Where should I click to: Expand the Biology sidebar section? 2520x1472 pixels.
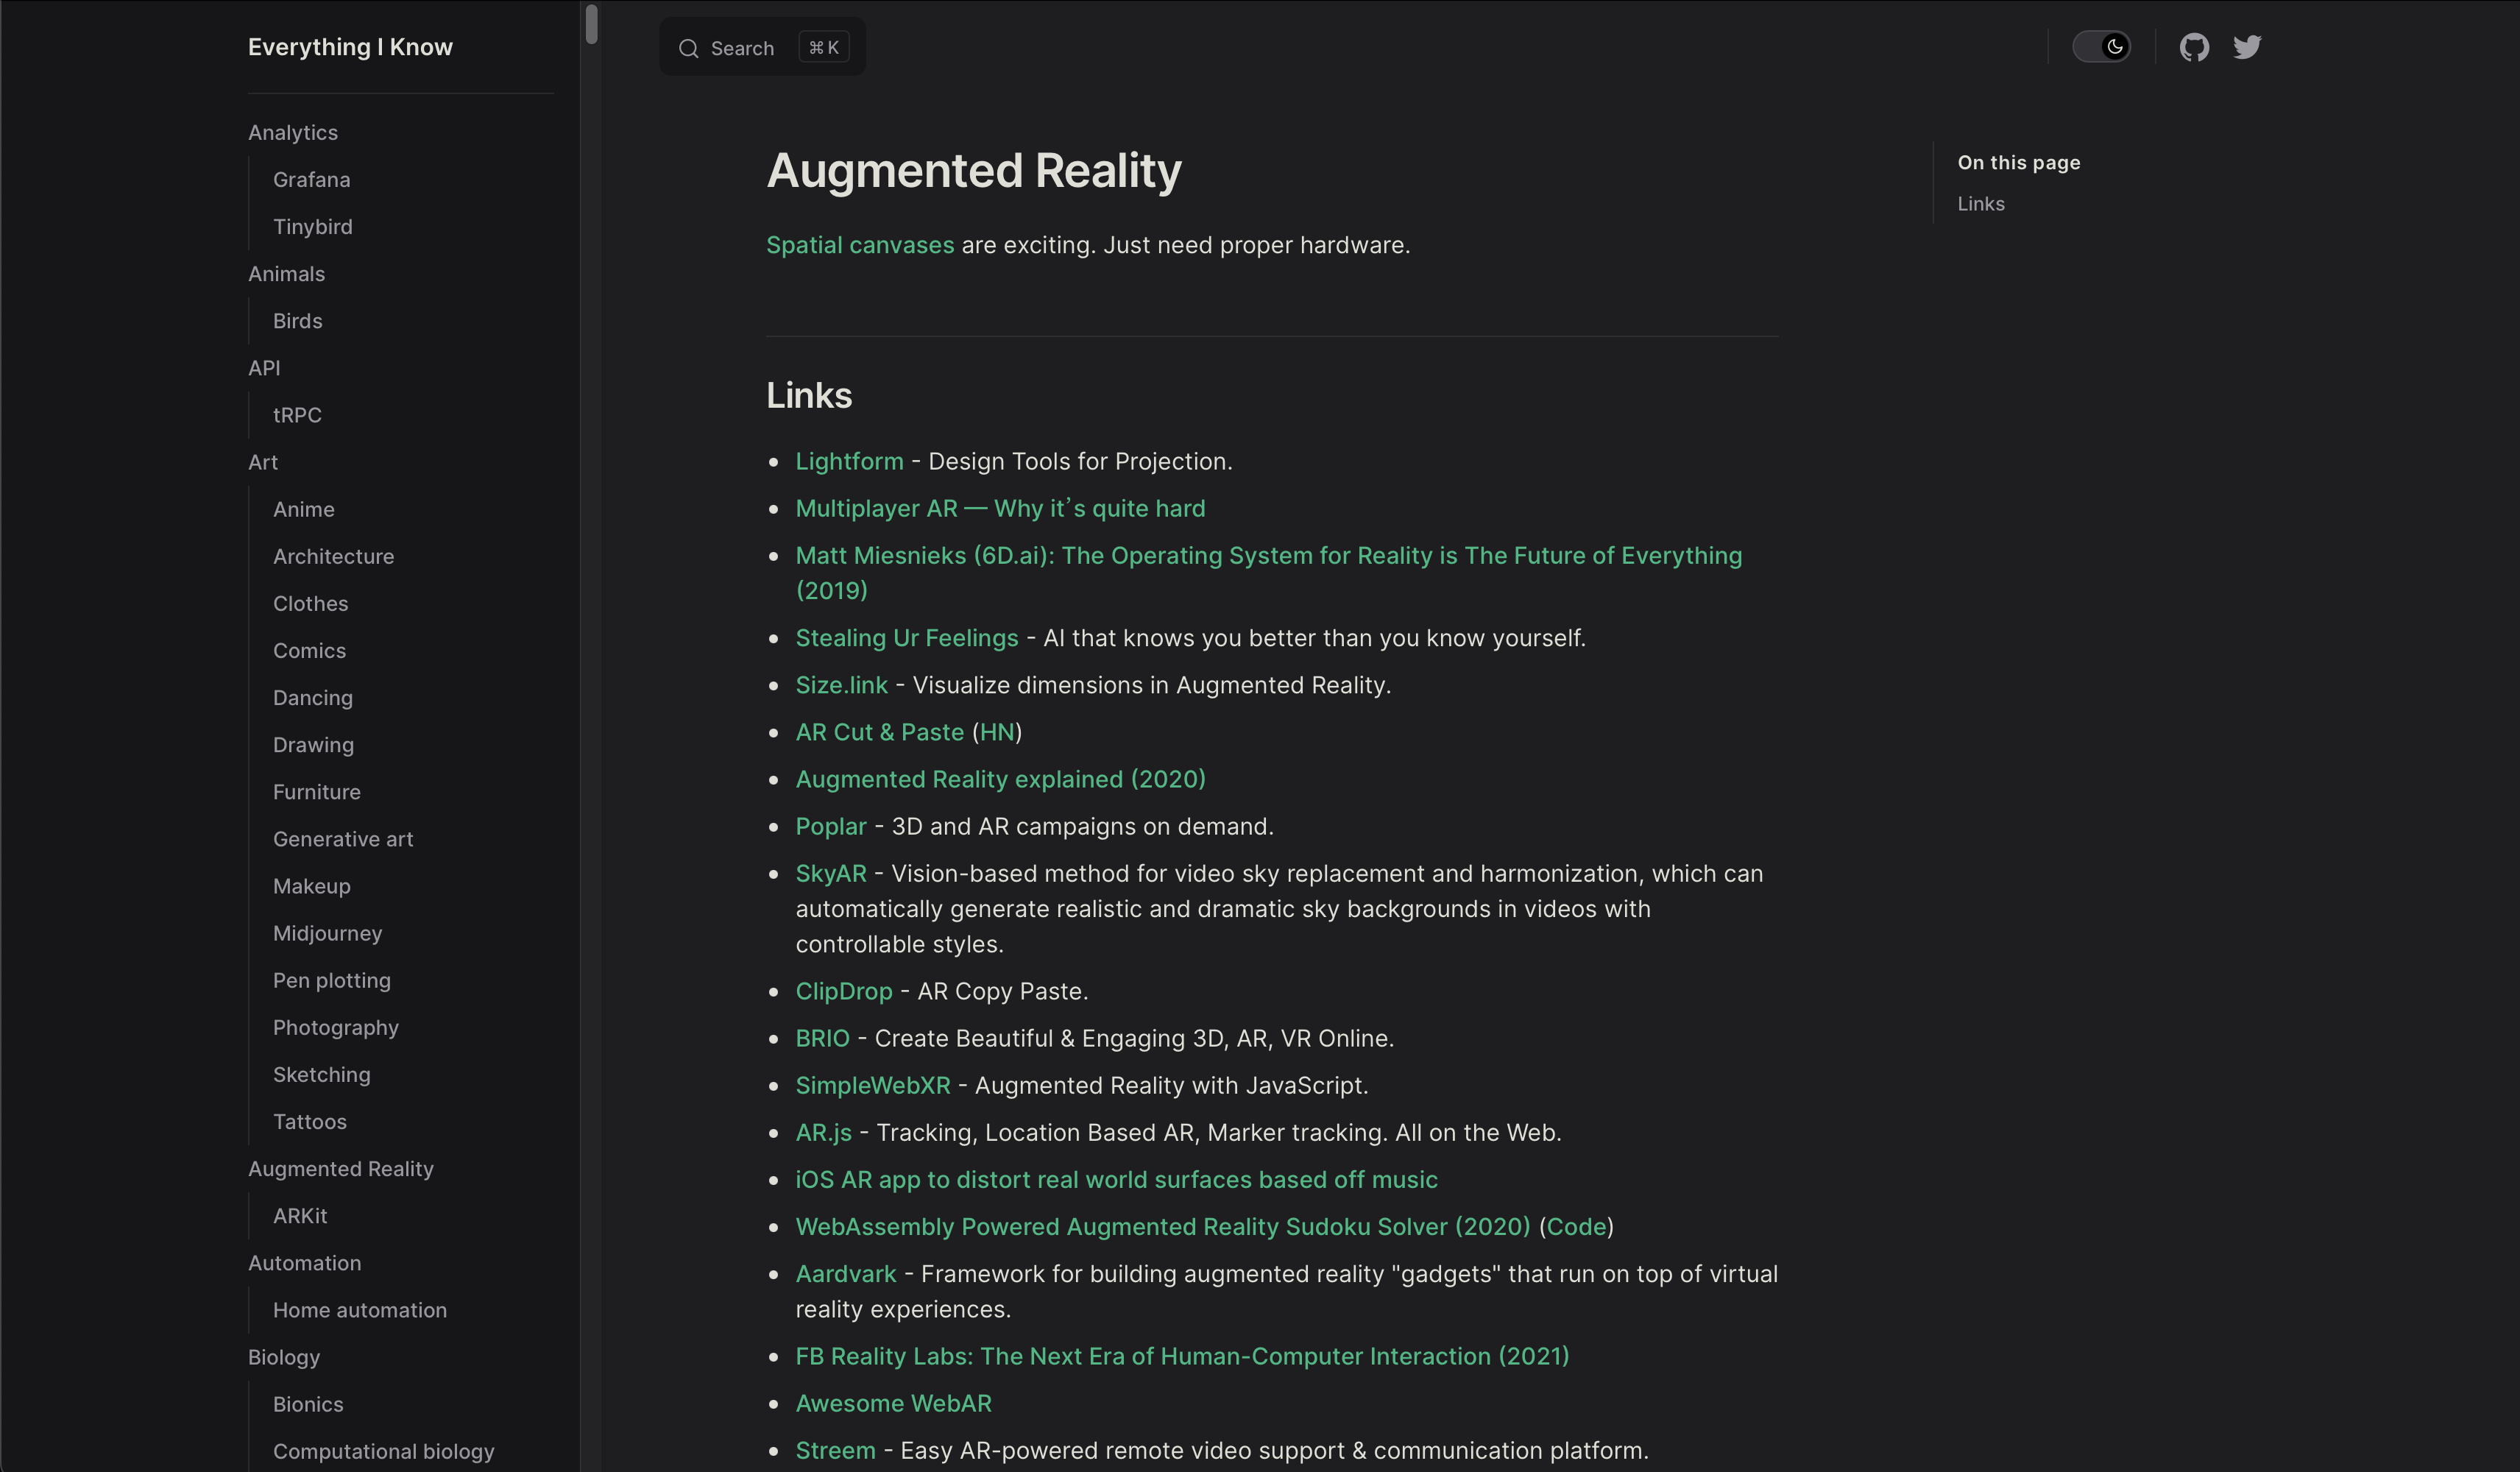click(x=284, y=1357)
